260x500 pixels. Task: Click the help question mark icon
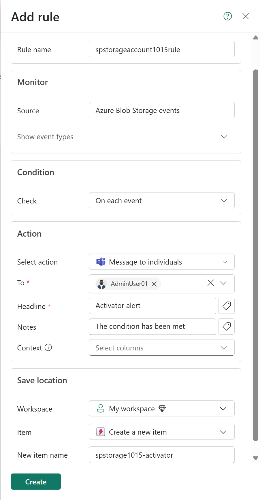click(x=227, y=16)
